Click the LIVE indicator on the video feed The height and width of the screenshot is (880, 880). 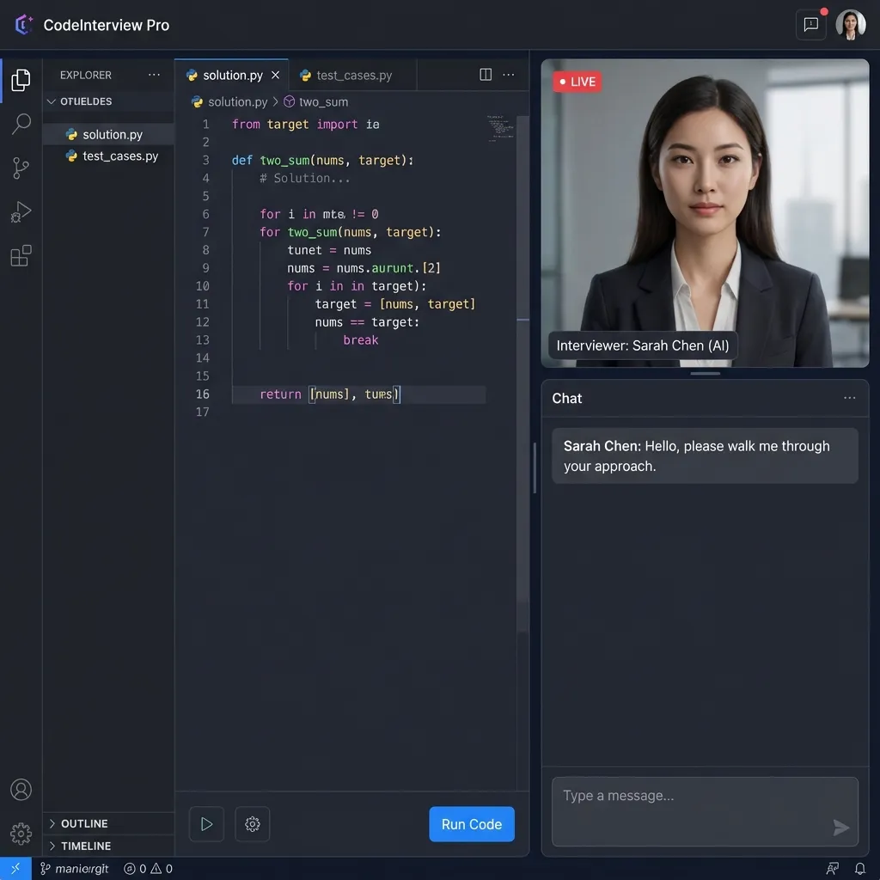577,81
